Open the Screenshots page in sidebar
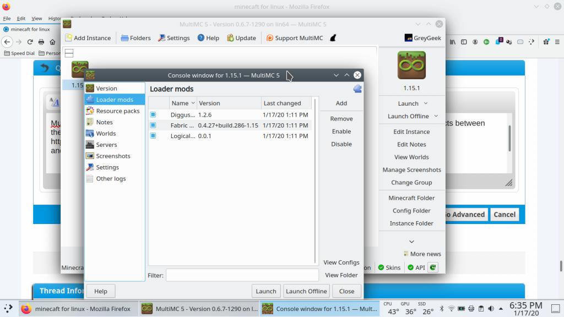The height and width of the screenshot is (317, 564). (x=113, y=156)
